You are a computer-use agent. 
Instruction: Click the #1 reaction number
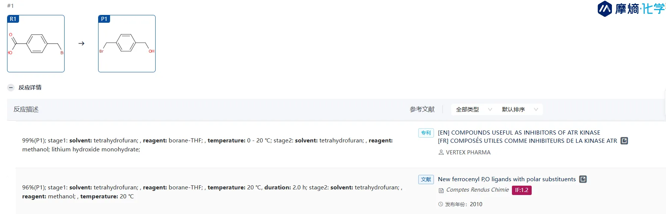[x=10, y=6]
